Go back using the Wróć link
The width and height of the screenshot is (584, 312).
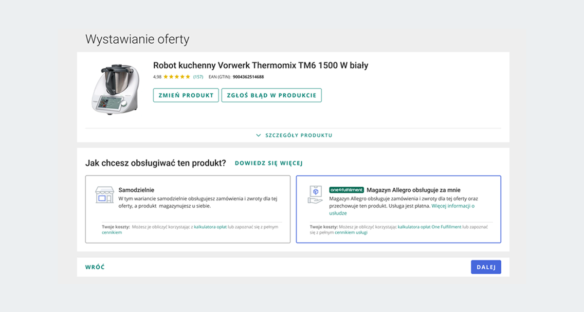[95, 267]
